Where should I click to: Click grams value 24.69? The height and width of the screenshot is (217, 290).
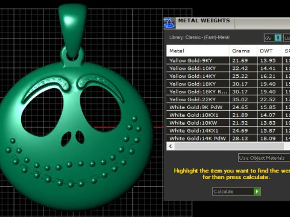pyautogui.click(x=240, y=131)
